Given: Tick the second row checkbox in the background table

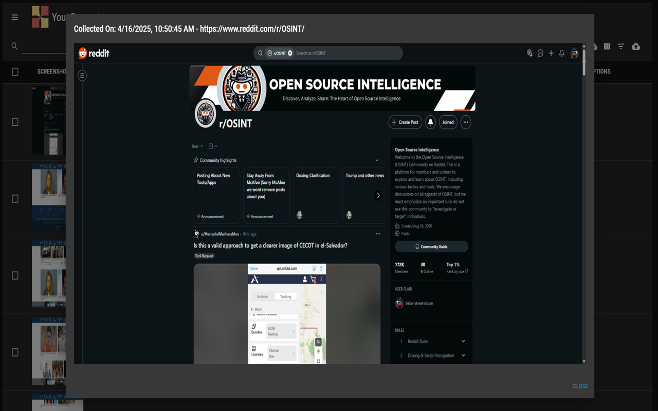Looking at the screenshot, I should tap(15, 199).
